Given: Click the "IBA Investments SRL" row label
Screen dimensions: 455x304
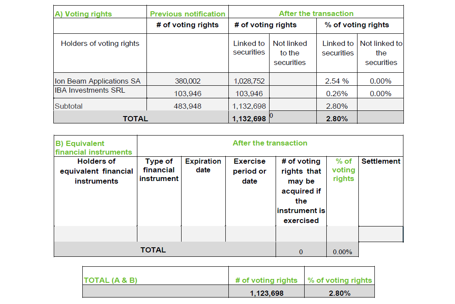Looking at the screenshot, I should tap(90, 91).
